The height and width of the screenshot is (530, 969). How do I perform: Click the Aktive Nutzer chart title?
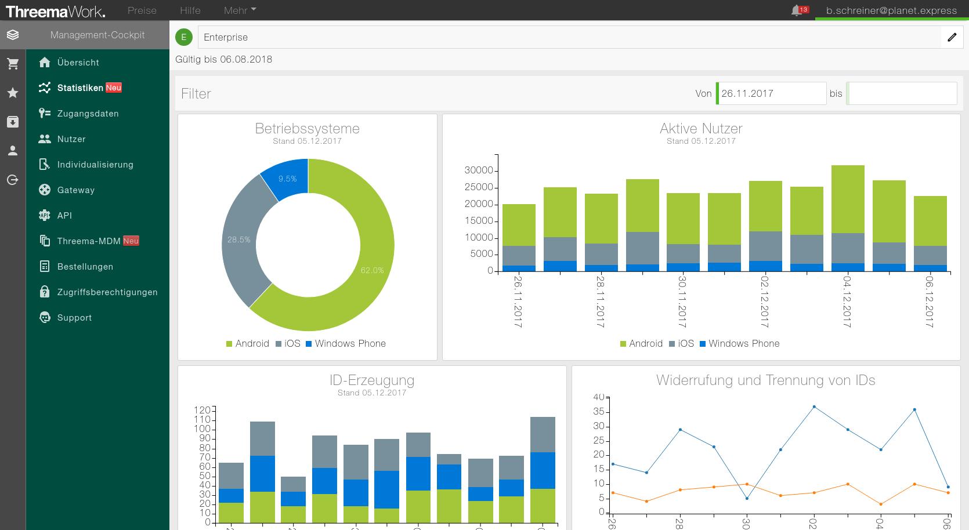[701, 128]
